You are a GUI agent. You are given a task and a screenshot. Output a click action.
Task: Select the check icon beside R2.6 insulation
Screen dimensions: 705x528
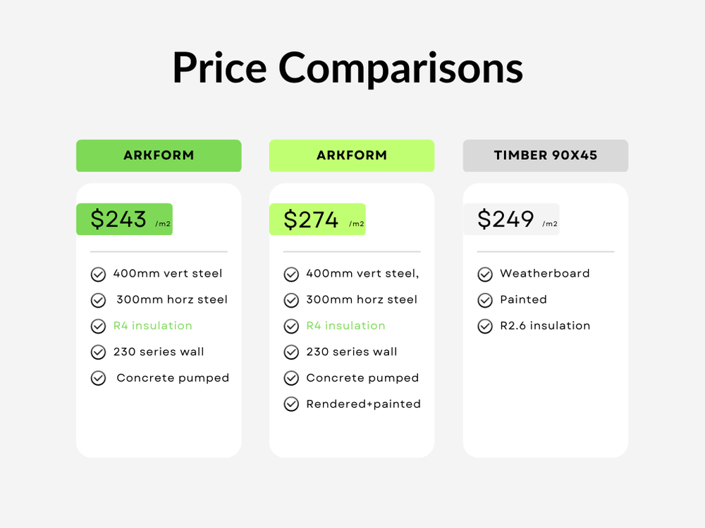click(x=485, y=326)
